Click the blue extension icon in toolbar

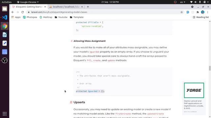pos(188,12)
